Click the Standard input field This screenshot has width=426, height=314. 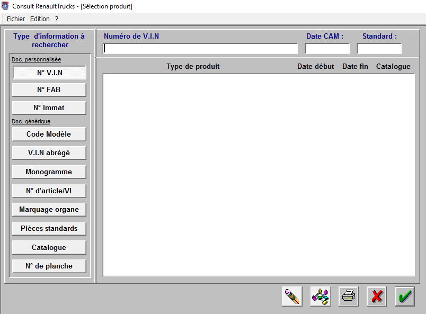[379, 49]
